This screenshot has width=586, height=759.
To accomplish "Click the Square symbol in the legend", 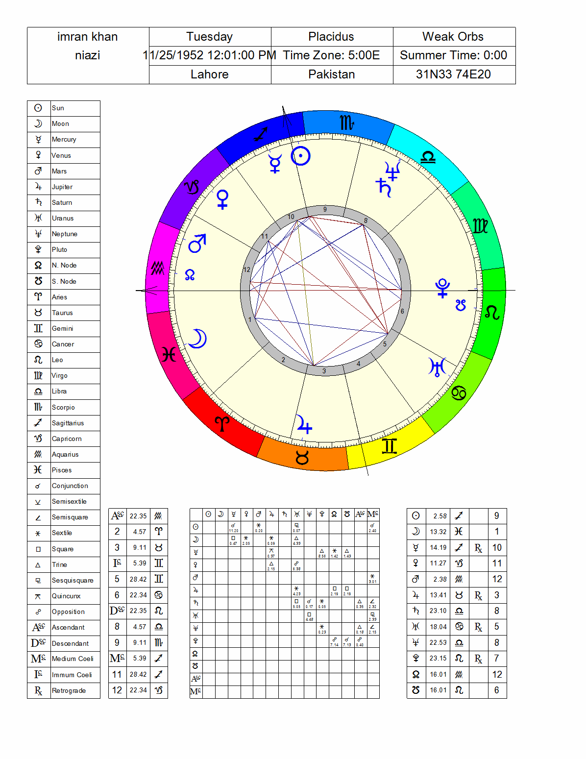I will pos(38,549).
